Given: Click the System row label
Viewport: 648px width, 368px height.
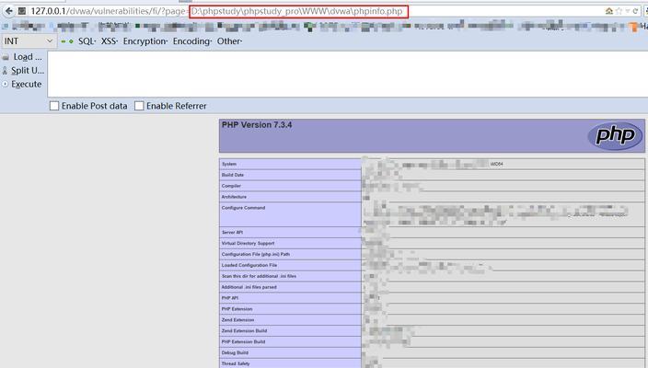Looking at the screenshot, I should pyautogui.click(x=229, y=164).
